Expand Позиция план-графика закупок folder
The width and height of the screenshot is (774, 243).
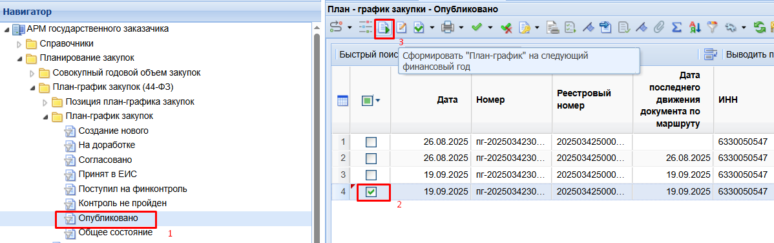pyautogui.click(x=46, y=102)
